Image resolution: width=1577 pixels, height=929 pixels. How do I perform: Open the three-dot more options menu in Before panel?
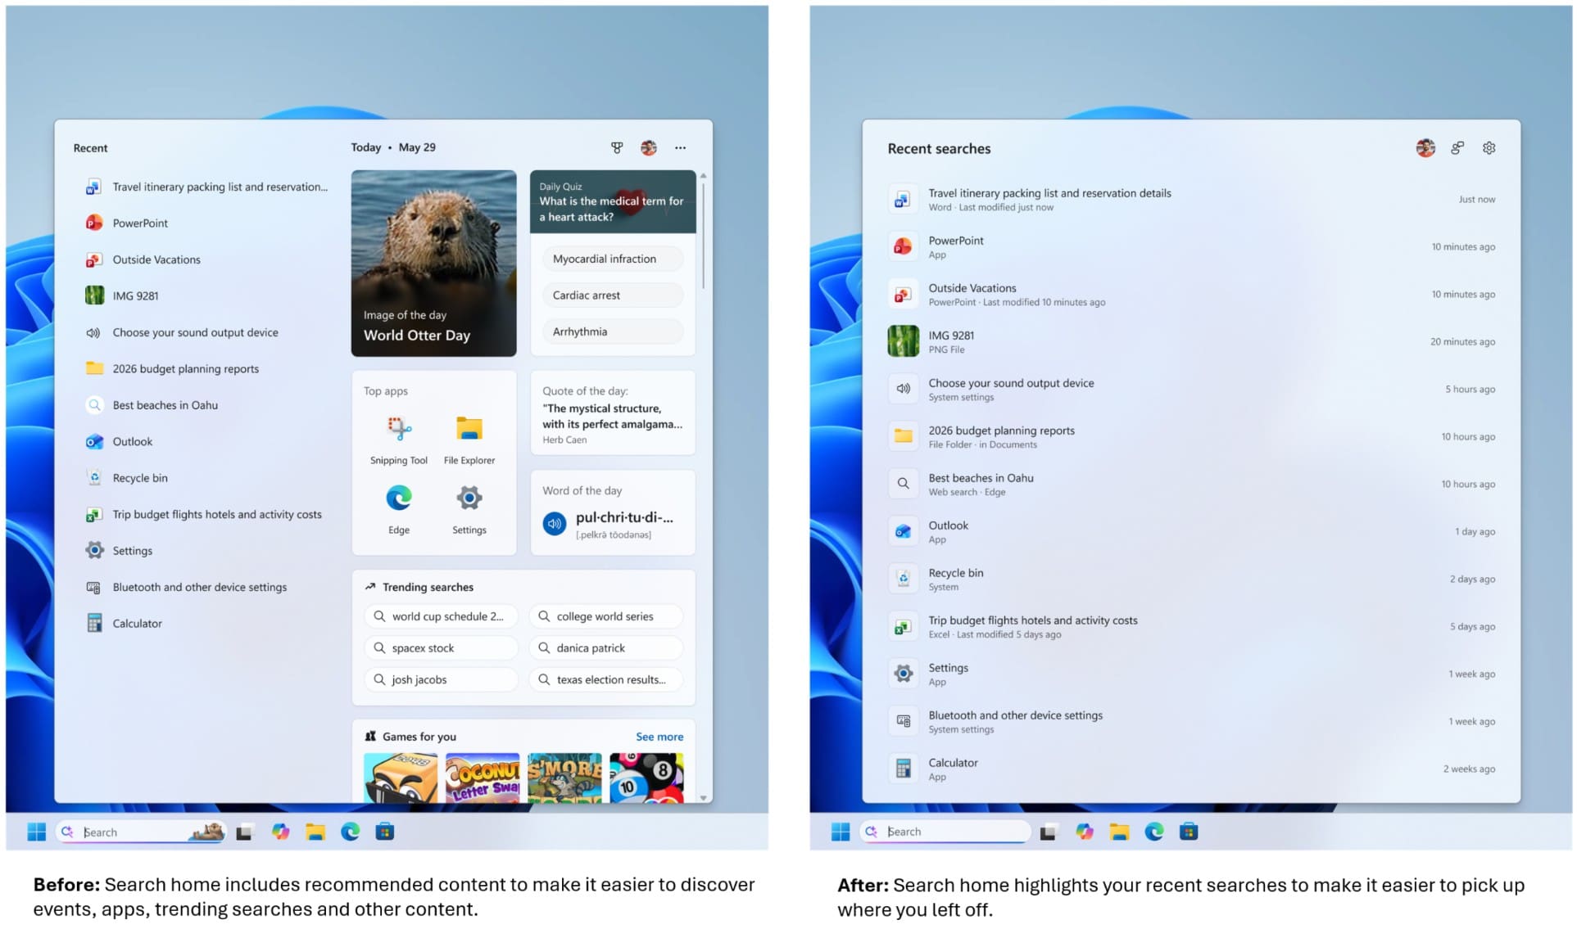pyautogui.click(x=680, y=147)
